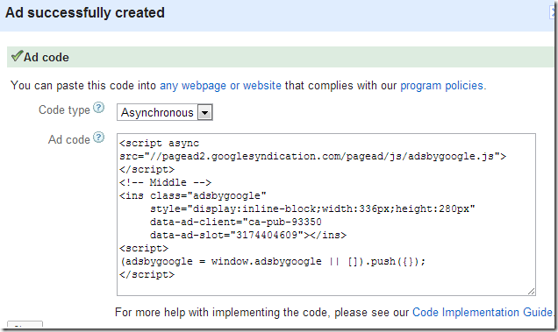The width and height of the screenshot is (558, 332).
Task: Click the green checkmark beside Ad code header
Action: [17, 56]
